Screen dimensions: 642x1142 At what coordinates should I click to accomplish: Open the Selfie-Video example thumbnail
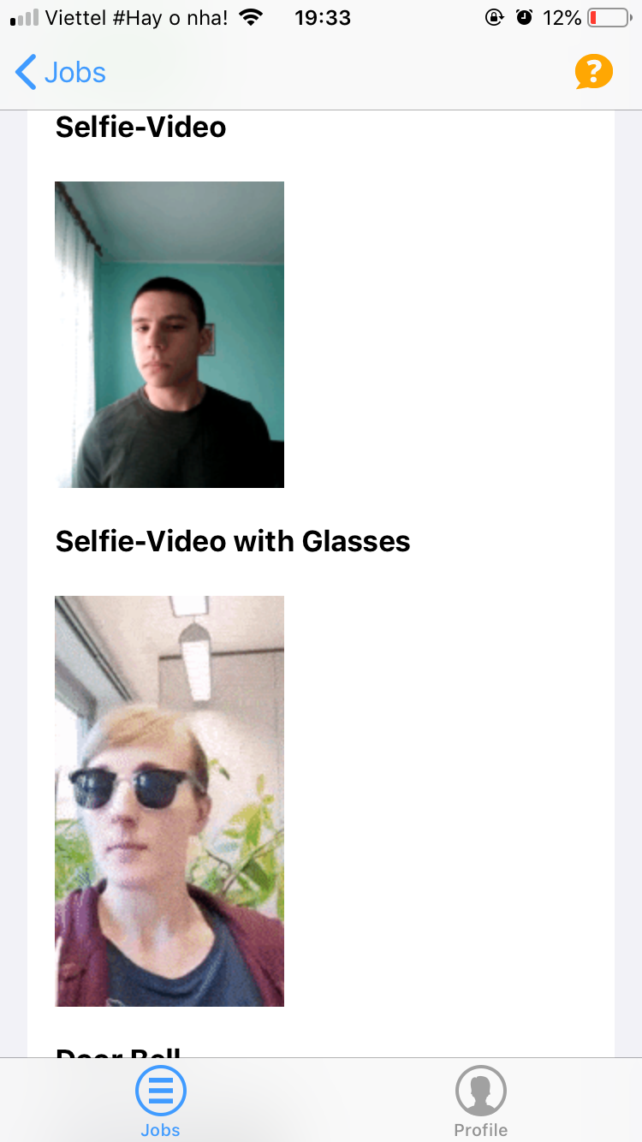coord(169,335)
